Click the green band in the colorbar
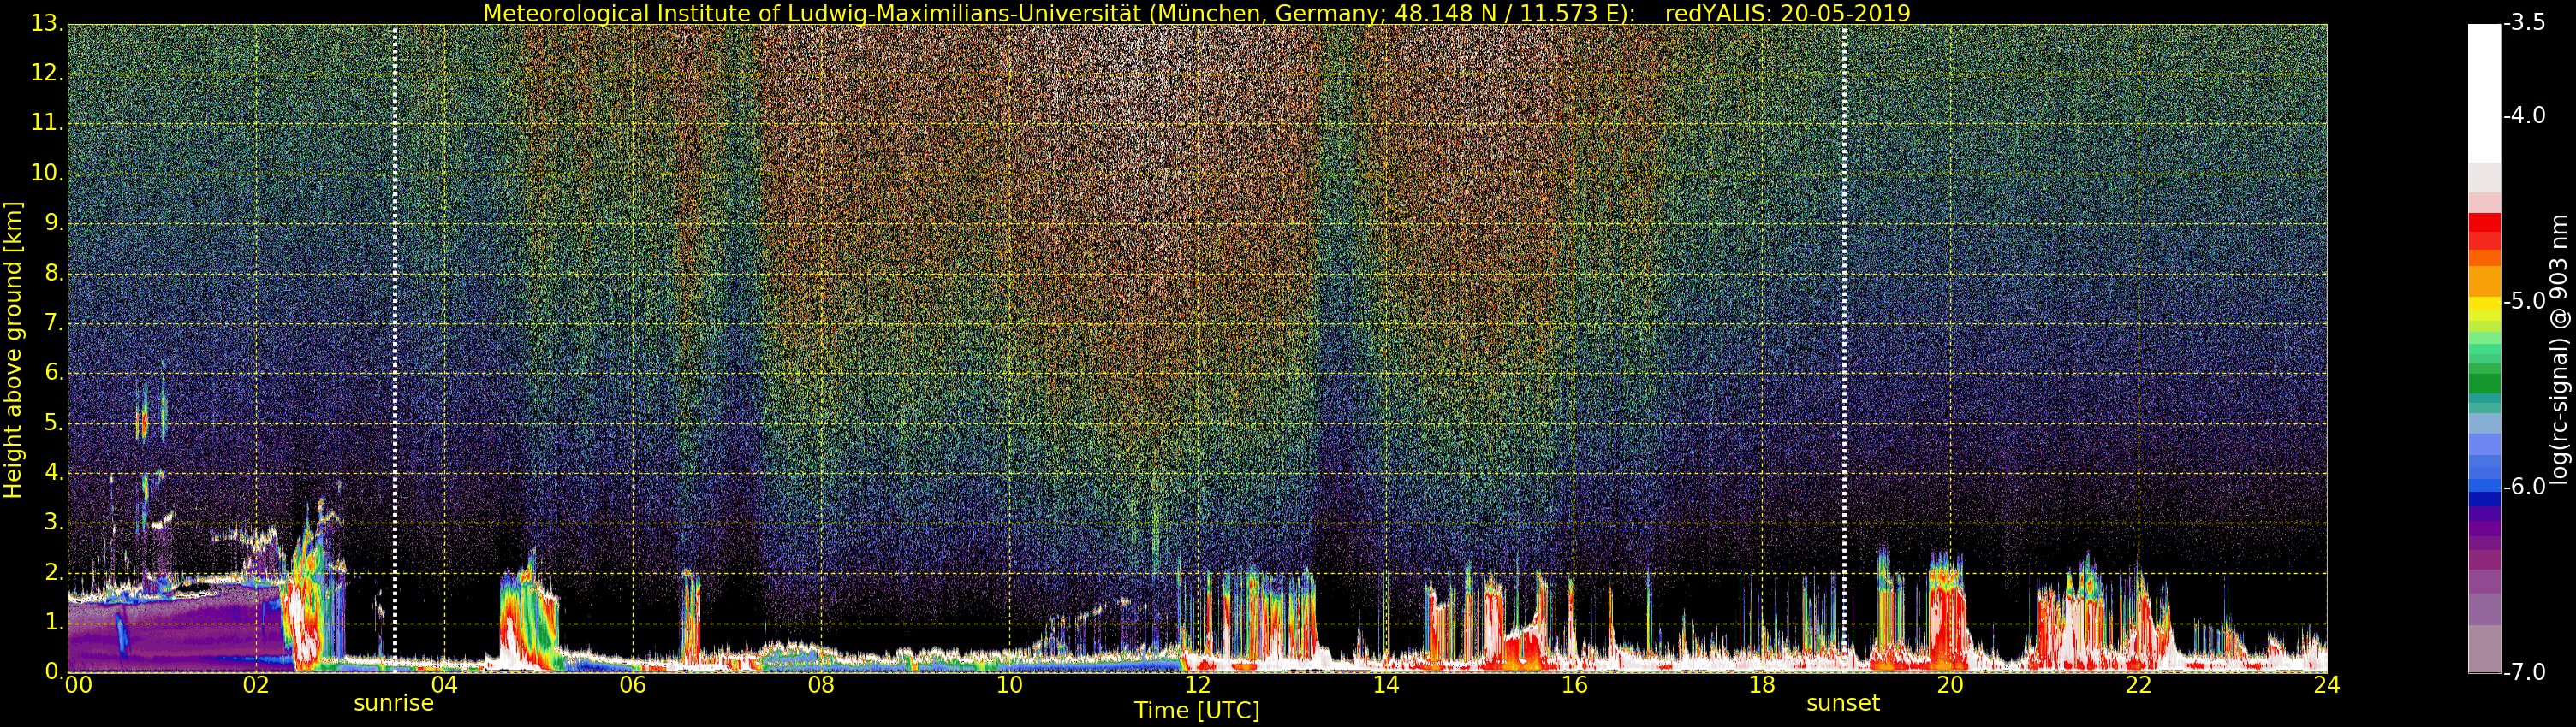The height and width of the screenshot is (727, 2576). click(x=2484, y=381)
